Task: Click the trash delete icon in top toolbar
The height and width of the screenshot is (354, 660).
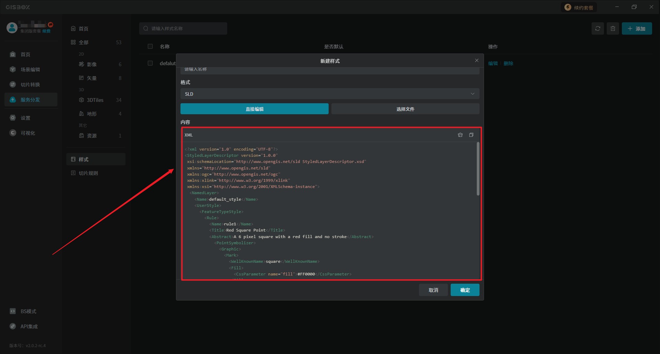Action: tap(613, 28)
